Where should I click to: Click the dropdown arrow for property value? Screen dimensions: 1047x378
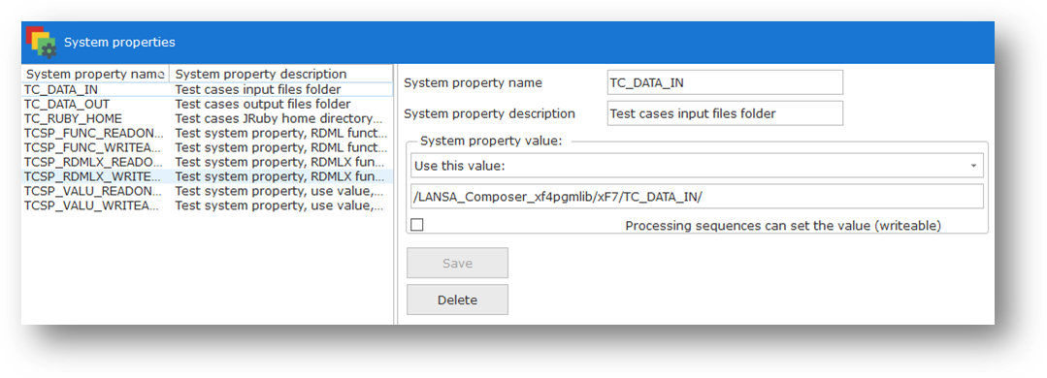(x=973, y=166)
